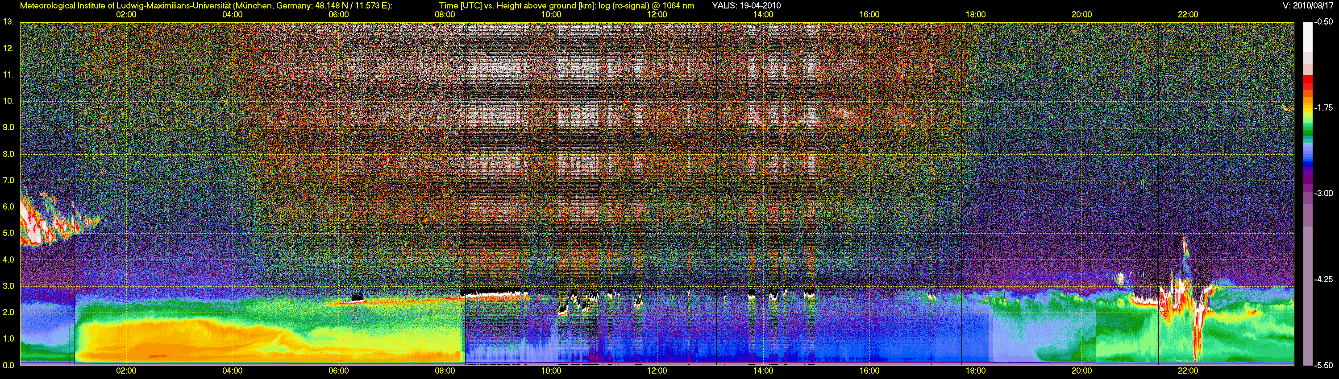The width and height of the screenshot is (1339, 379).
Task: Select the 3.0 km height label
Action: point(8,286)
